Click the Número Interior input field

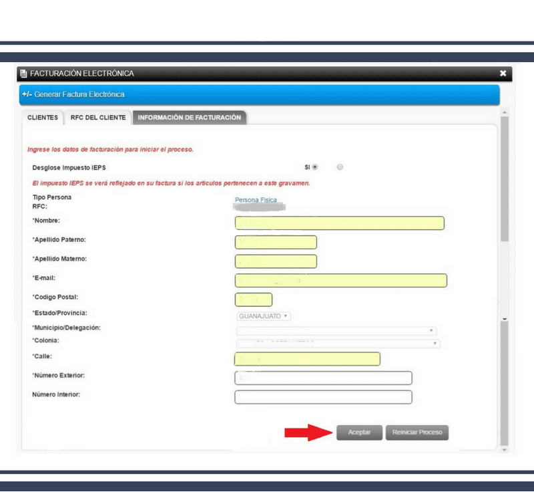point(323,397)
